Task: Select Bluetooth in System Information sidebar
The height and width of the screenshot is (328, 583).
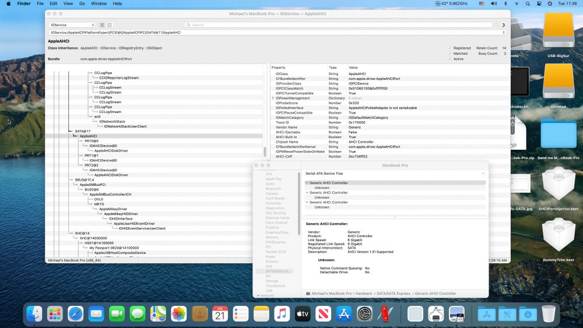Action: (x=273, y=189)
